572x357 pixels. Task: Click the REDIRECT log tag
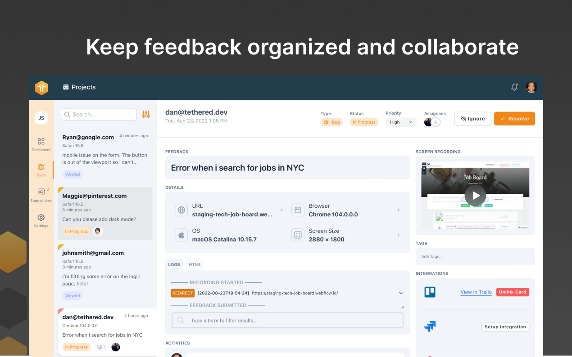click(183, 293)
